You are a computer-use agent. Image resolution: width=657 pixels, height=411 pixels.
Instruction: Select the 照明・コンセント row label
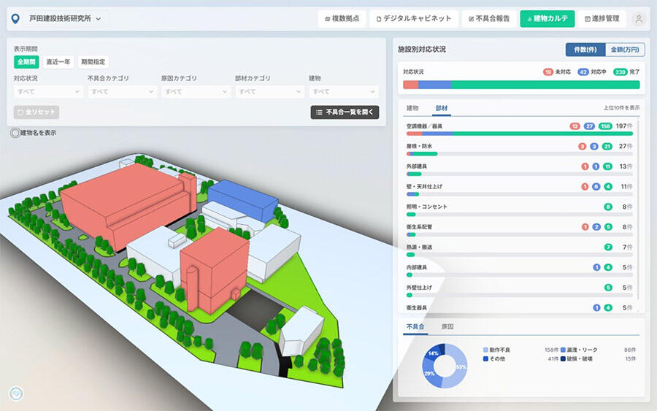pyautogui.click(x=426, y=207)
